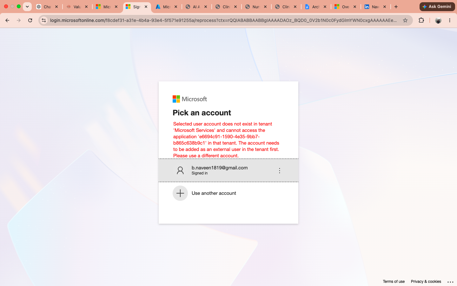View site information icon in address bar
The width and height of the screenshot is (457, 286).
click(44, 20)
